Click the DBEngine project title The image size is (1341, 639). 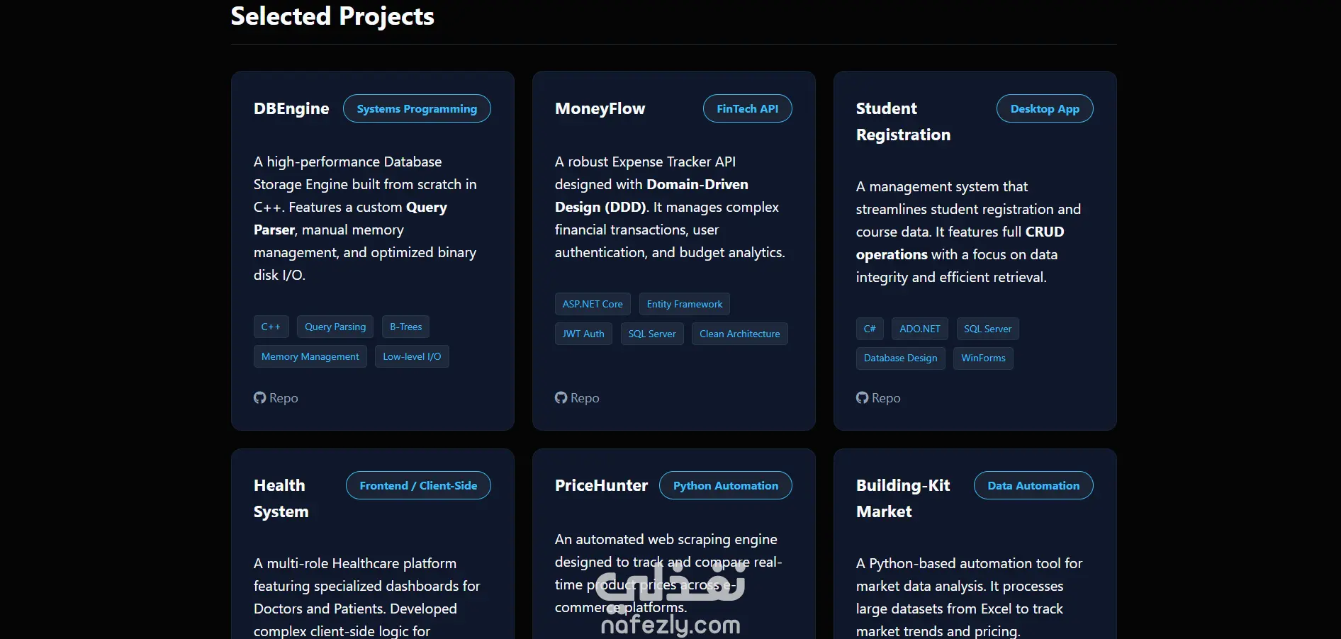(291, 108)
